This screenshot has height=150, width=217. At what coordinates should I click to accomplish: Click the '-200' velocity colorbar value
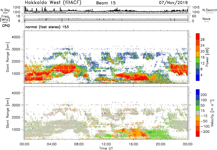(205, 132)
